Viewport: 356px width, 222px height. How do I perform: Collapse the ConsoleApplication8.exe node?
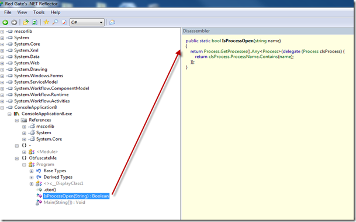coord(9,114)
